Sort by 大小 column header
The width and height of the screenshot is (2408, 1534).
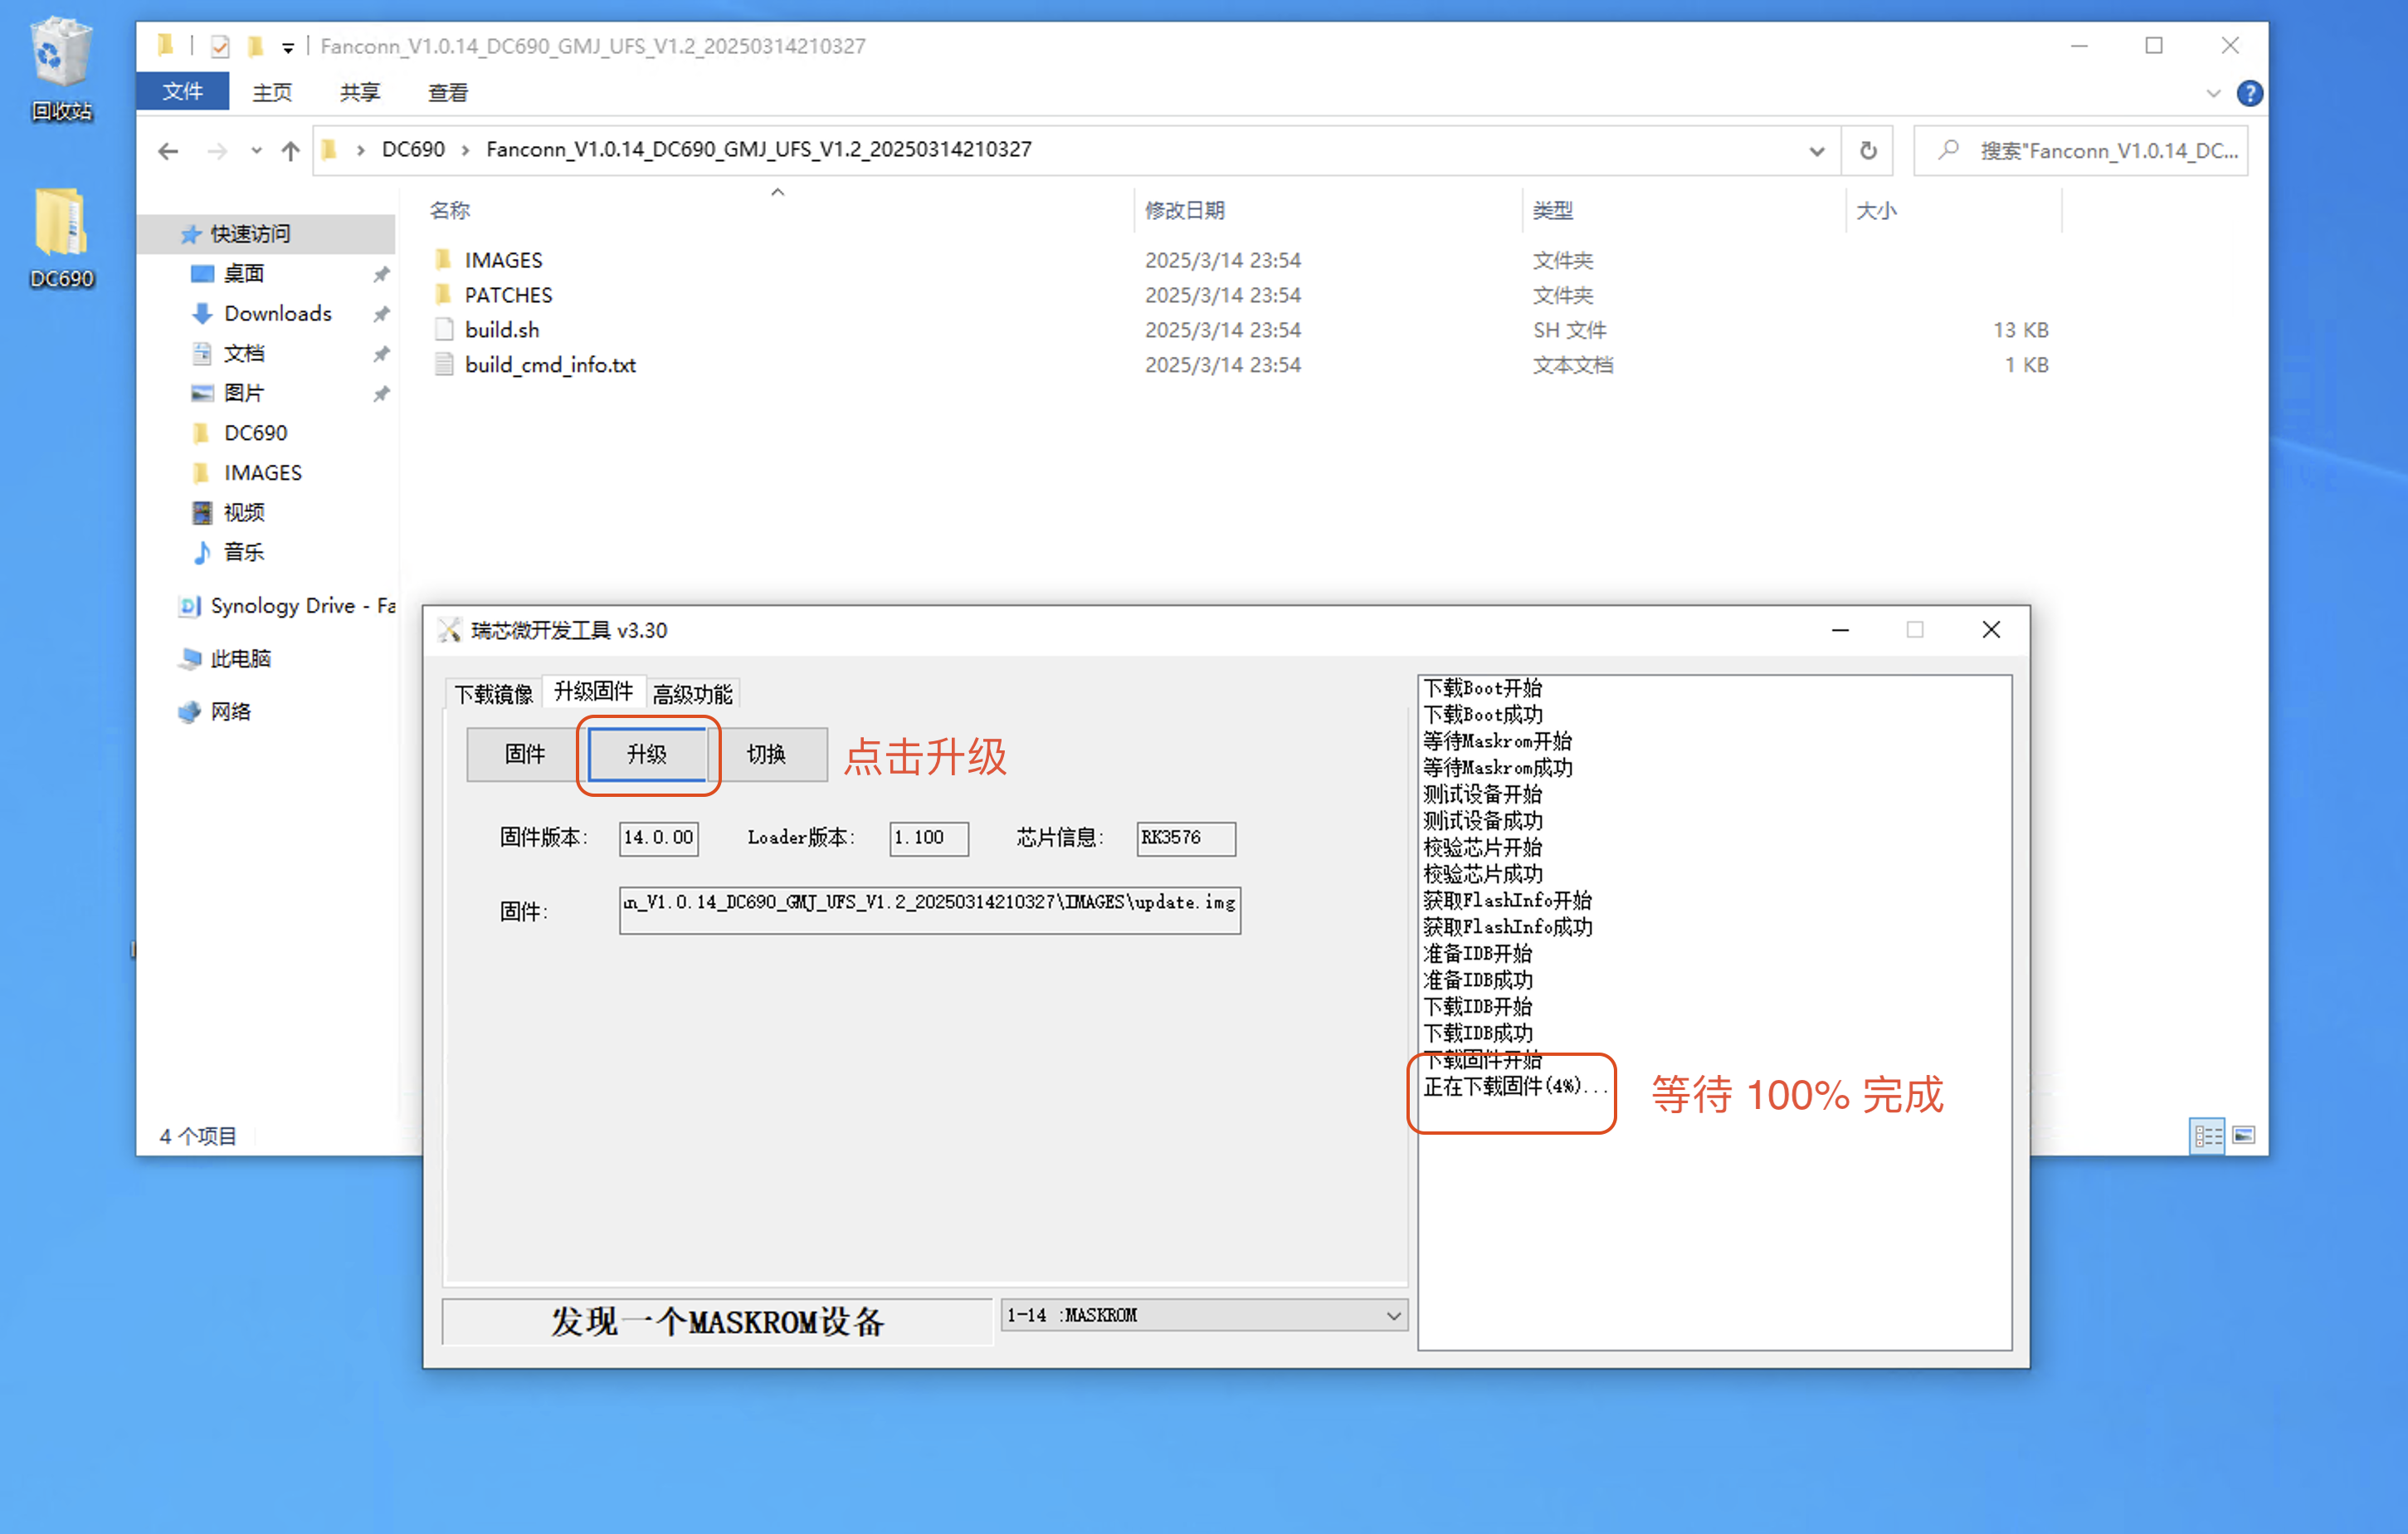pyautogui.click(x=1875, y=210)
